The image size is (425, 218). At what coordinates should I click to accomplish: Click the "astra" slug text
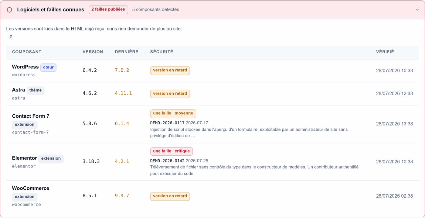tap(19, 98)
